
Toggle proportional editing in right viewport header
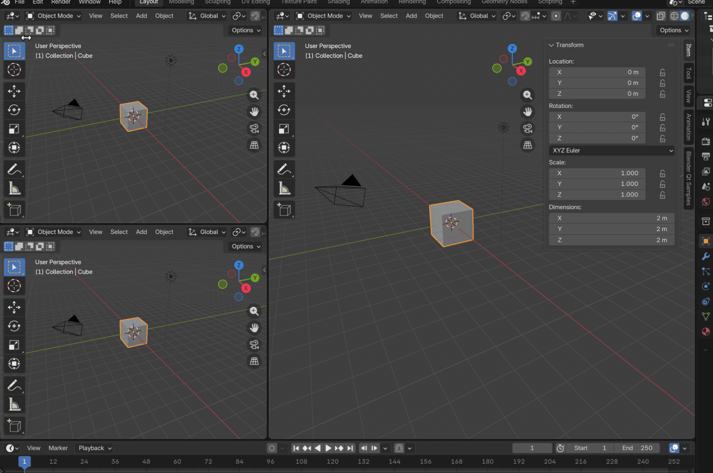click(556, 16)
